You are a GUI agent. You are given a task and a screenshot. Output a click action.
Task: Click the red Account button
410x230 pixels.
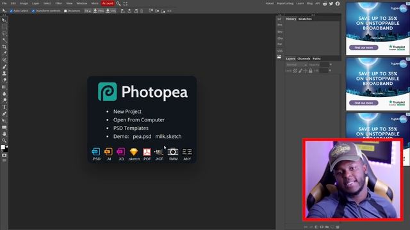click(108, 3)
